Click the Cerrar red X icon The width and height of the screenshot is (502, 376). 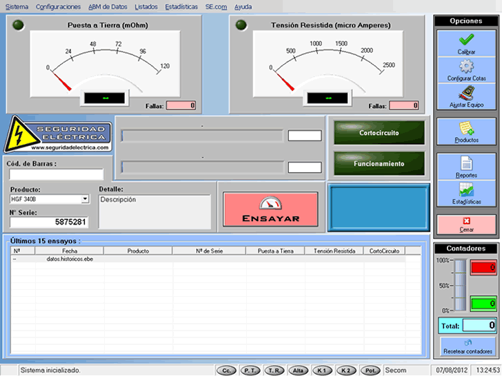[466, 221]
